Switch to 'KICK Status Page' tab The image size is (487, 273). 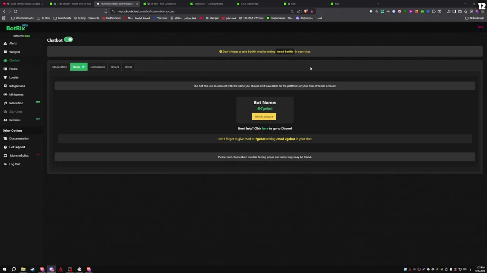pos(250,4)
